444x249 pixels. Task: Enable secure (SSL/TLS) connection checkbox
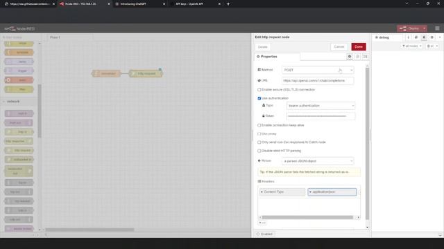click(259, 90)
